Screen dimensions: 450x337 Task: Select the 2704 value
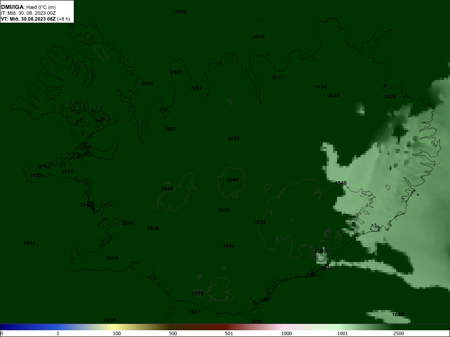pos(320,87)
